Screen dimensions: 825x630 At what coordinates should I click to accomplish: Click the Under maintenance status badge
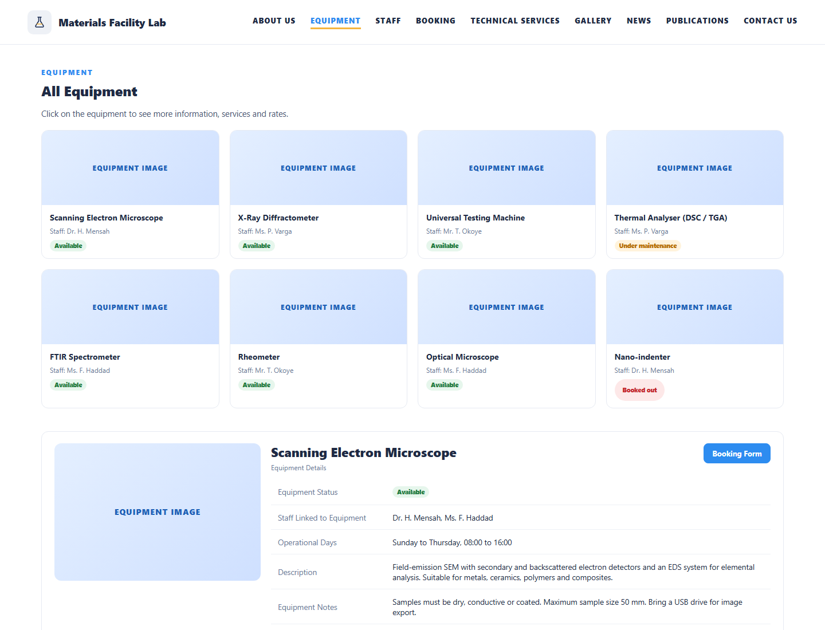[x=648, y=246]
